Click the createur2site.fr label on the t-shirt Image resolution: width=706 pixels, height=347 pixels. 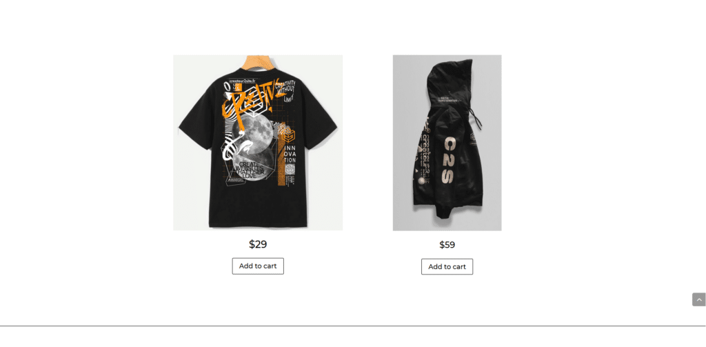click(x=242, y=81)
